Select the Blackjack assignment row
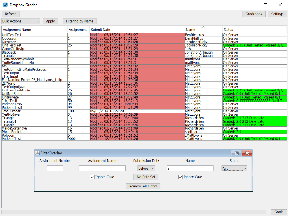Viewport: 288px width, 216px height. pyautogui.click(x=144, y=52)
